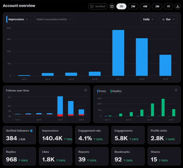Open the Impressions primary metric dropdown
The width and height of the screenshot is (183, 168).
click(x=19, y=19)
